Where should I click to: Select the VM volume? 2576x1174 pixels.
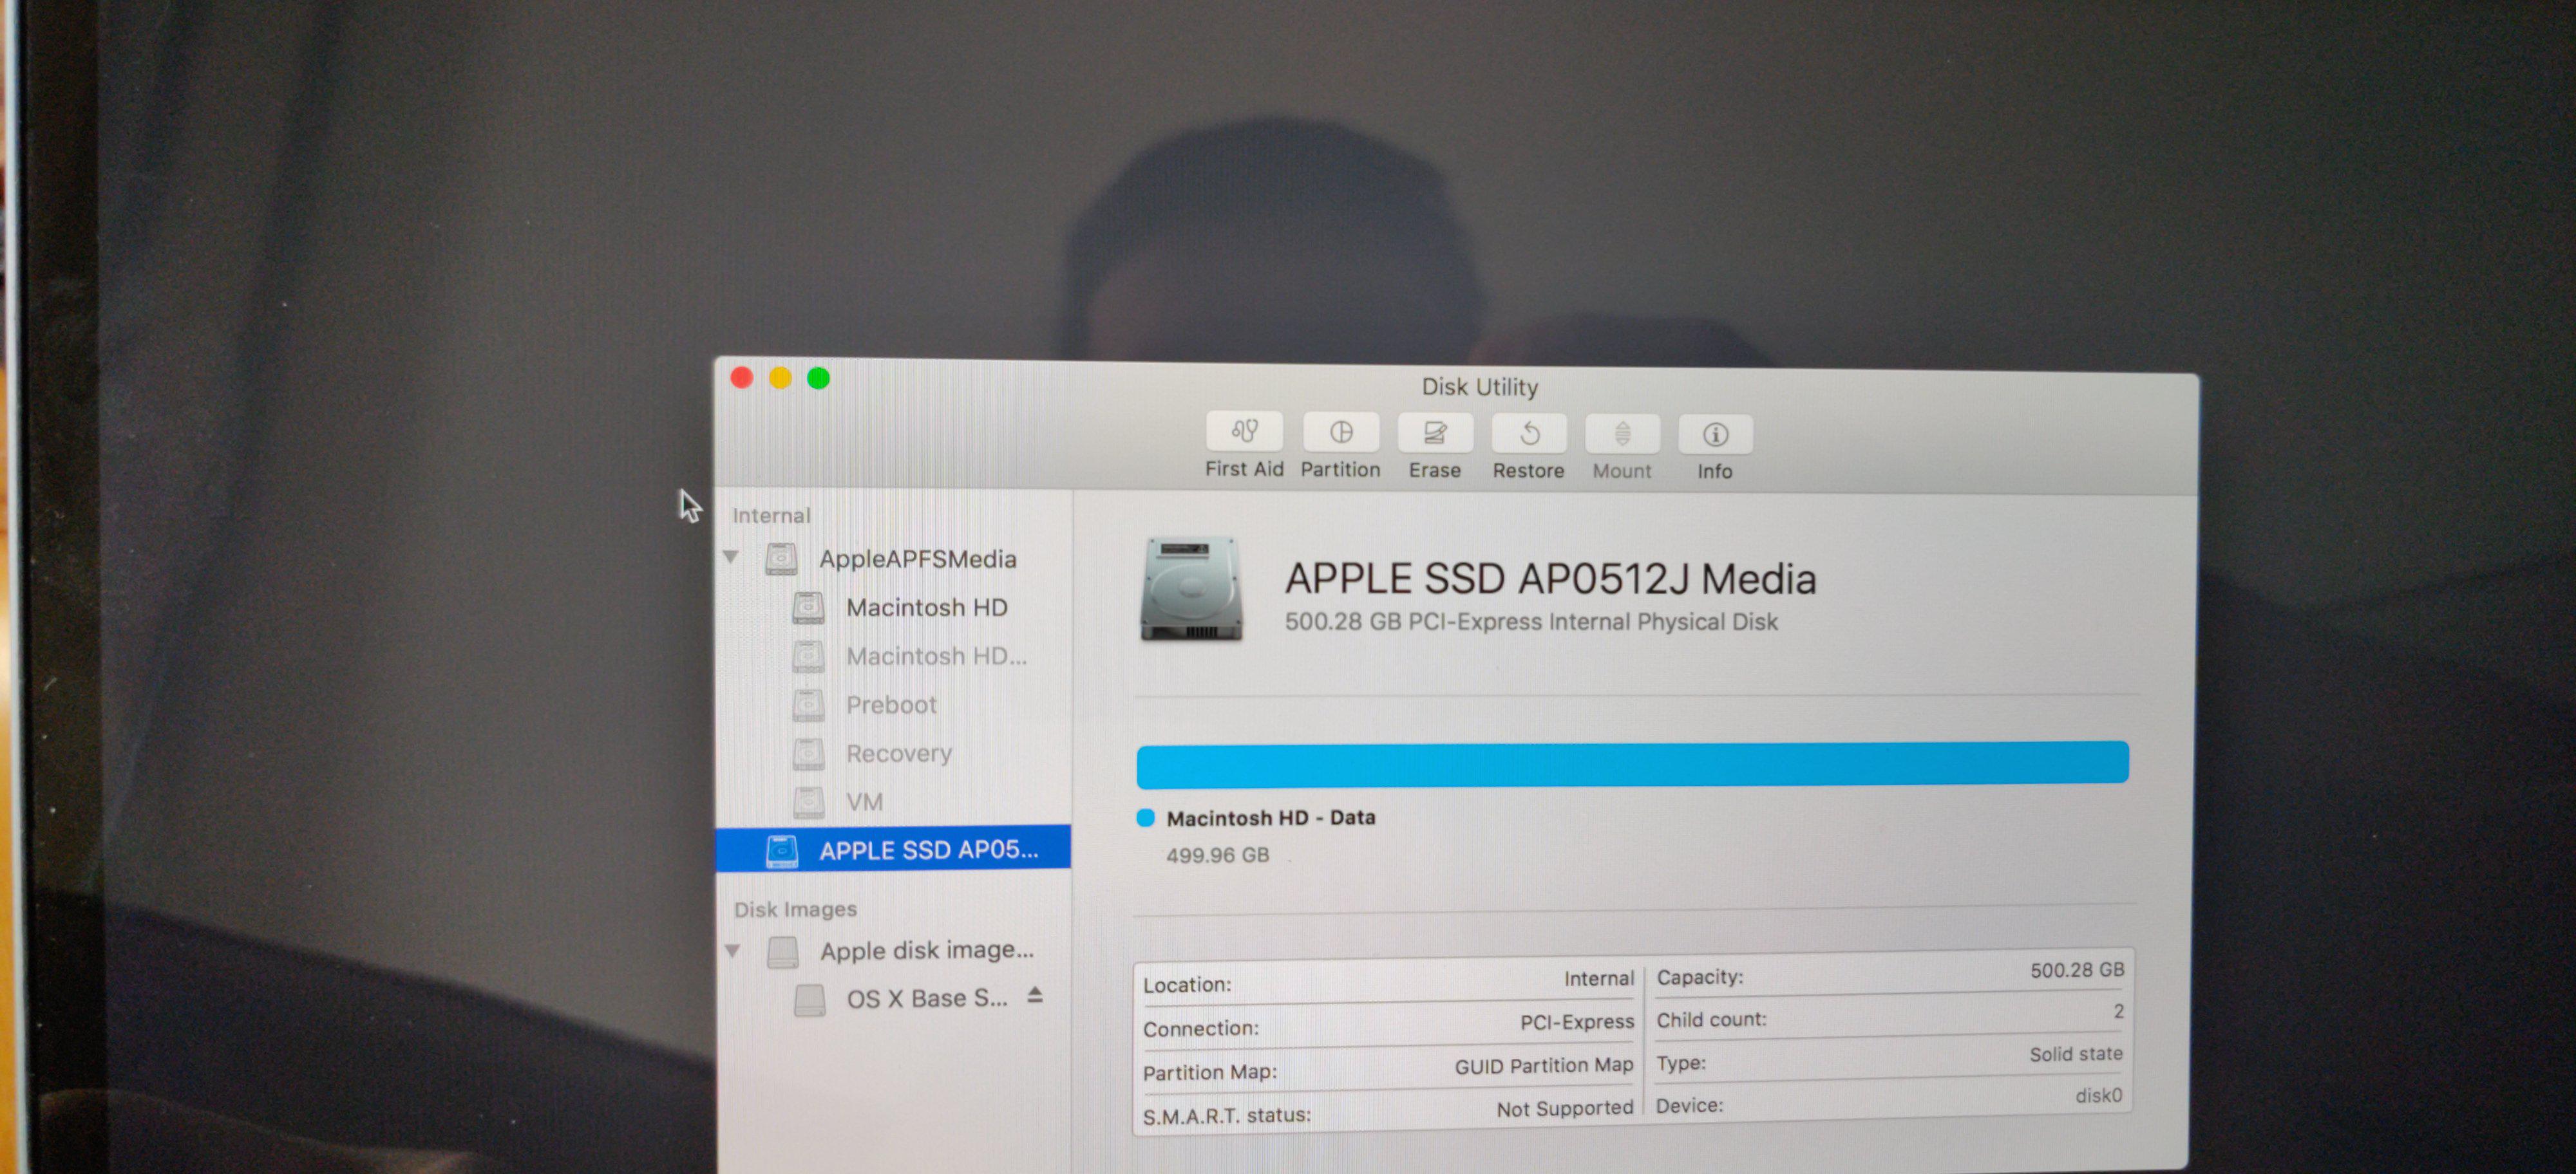pyautogui.click(x=864, y=803)
